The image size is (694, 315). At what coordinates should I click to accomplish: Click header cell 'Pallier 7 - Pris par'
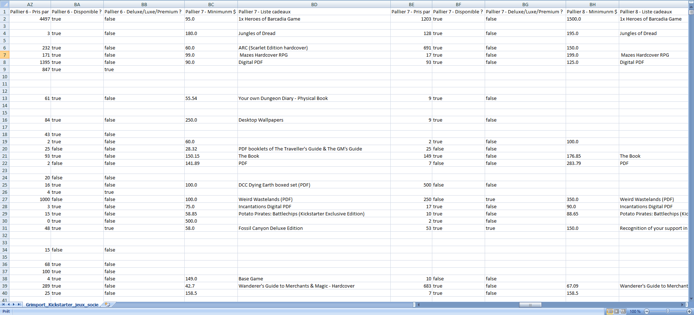(x=411, y=12)
